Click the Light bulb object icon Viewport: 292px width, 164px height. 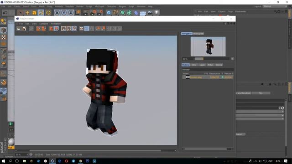coord(156,13)
